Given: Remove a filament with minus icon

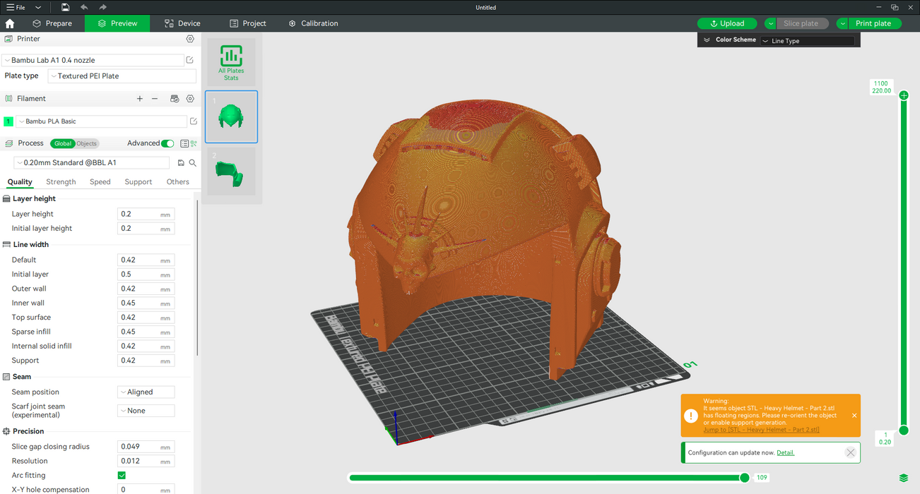Looking at the screenshot, I should [155, 99].
